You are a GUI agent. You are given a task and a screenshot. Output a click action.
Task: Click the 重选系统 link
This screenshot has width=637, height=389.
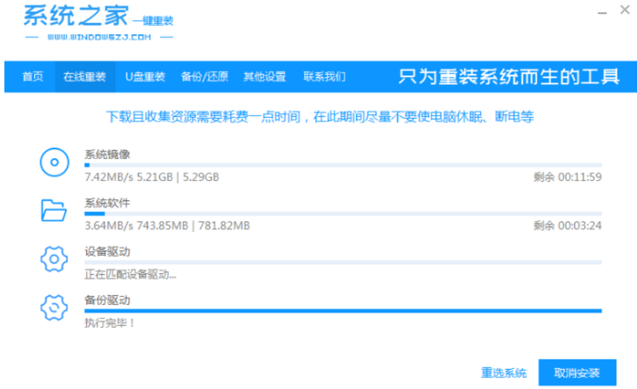tap(504, 373)
